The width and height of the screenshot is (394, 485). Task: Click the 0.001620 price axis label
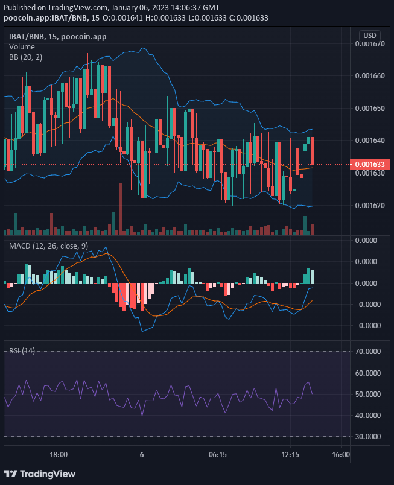pos(370,205)
